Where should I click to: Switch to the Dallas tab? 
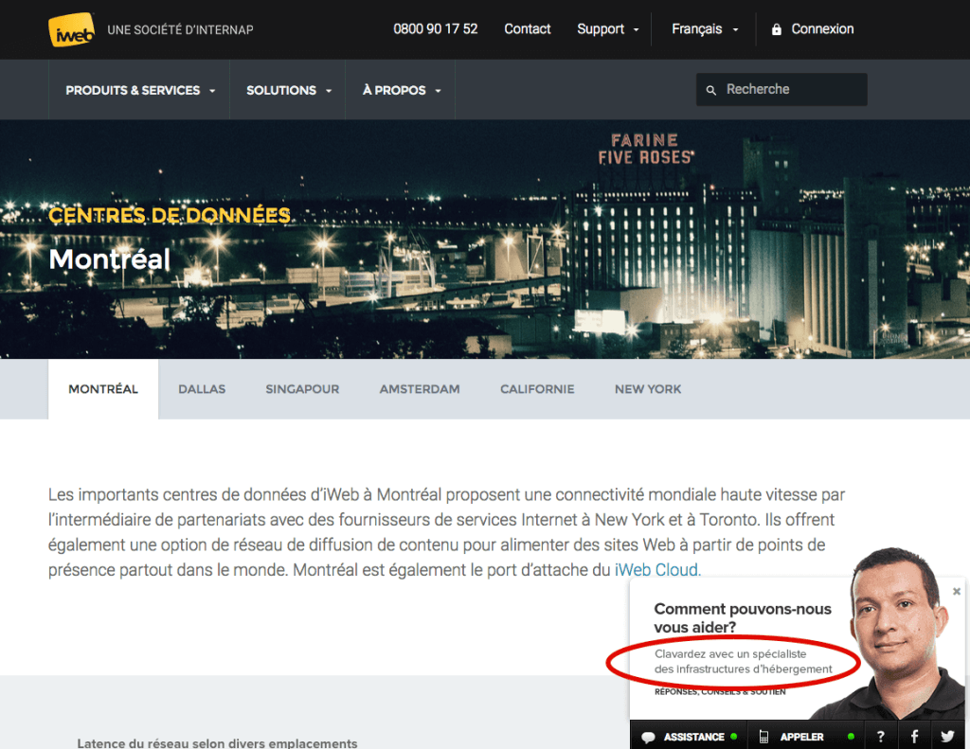pyautogui.click(x=202, y=389)
